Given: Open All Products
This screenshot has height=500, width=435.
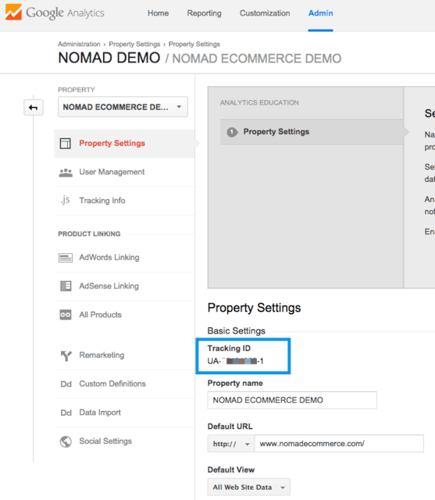Looking at the screenshot, I should click(125, 315).
